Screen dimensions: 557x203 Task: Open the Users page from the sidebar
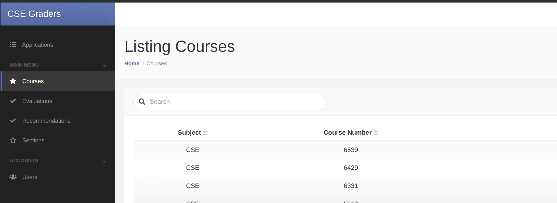[30, 177]
